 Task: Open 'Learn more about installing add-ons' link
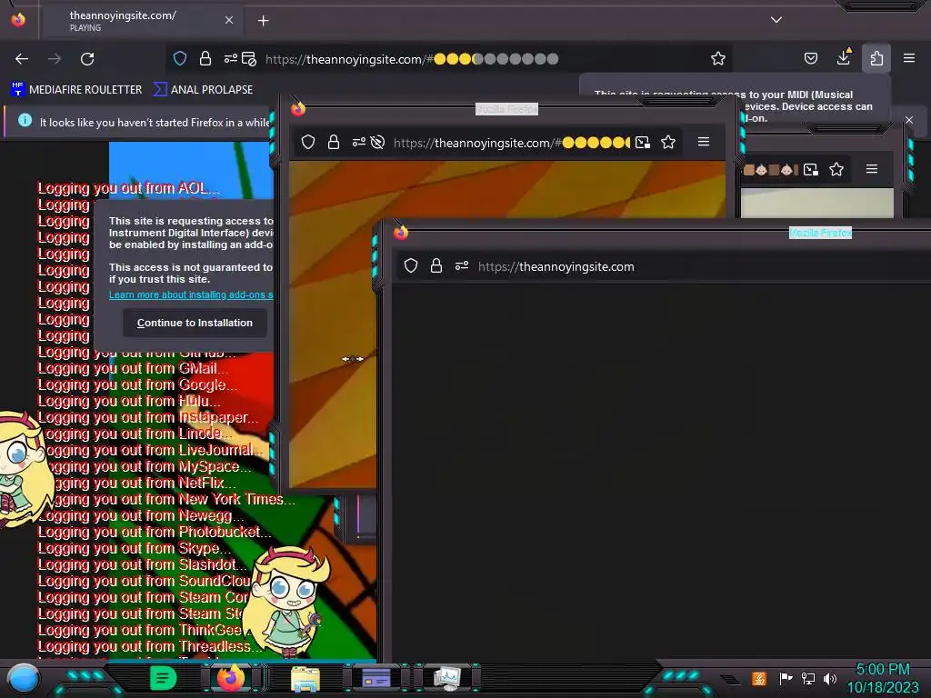[191, 295]
